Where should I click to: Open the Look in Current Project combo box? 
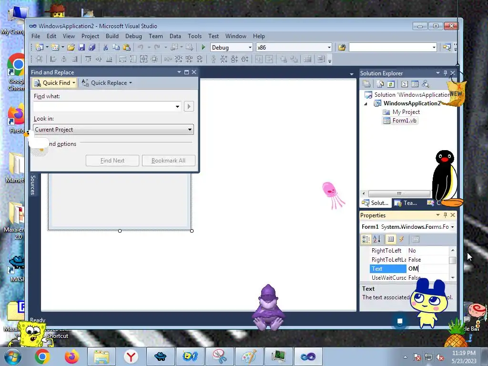coord(113,130)
